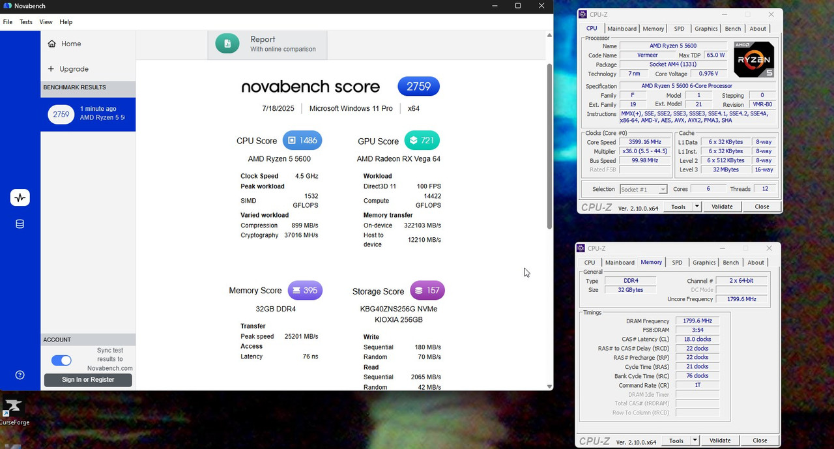Open the View menu in Novabench

point(46,22)
